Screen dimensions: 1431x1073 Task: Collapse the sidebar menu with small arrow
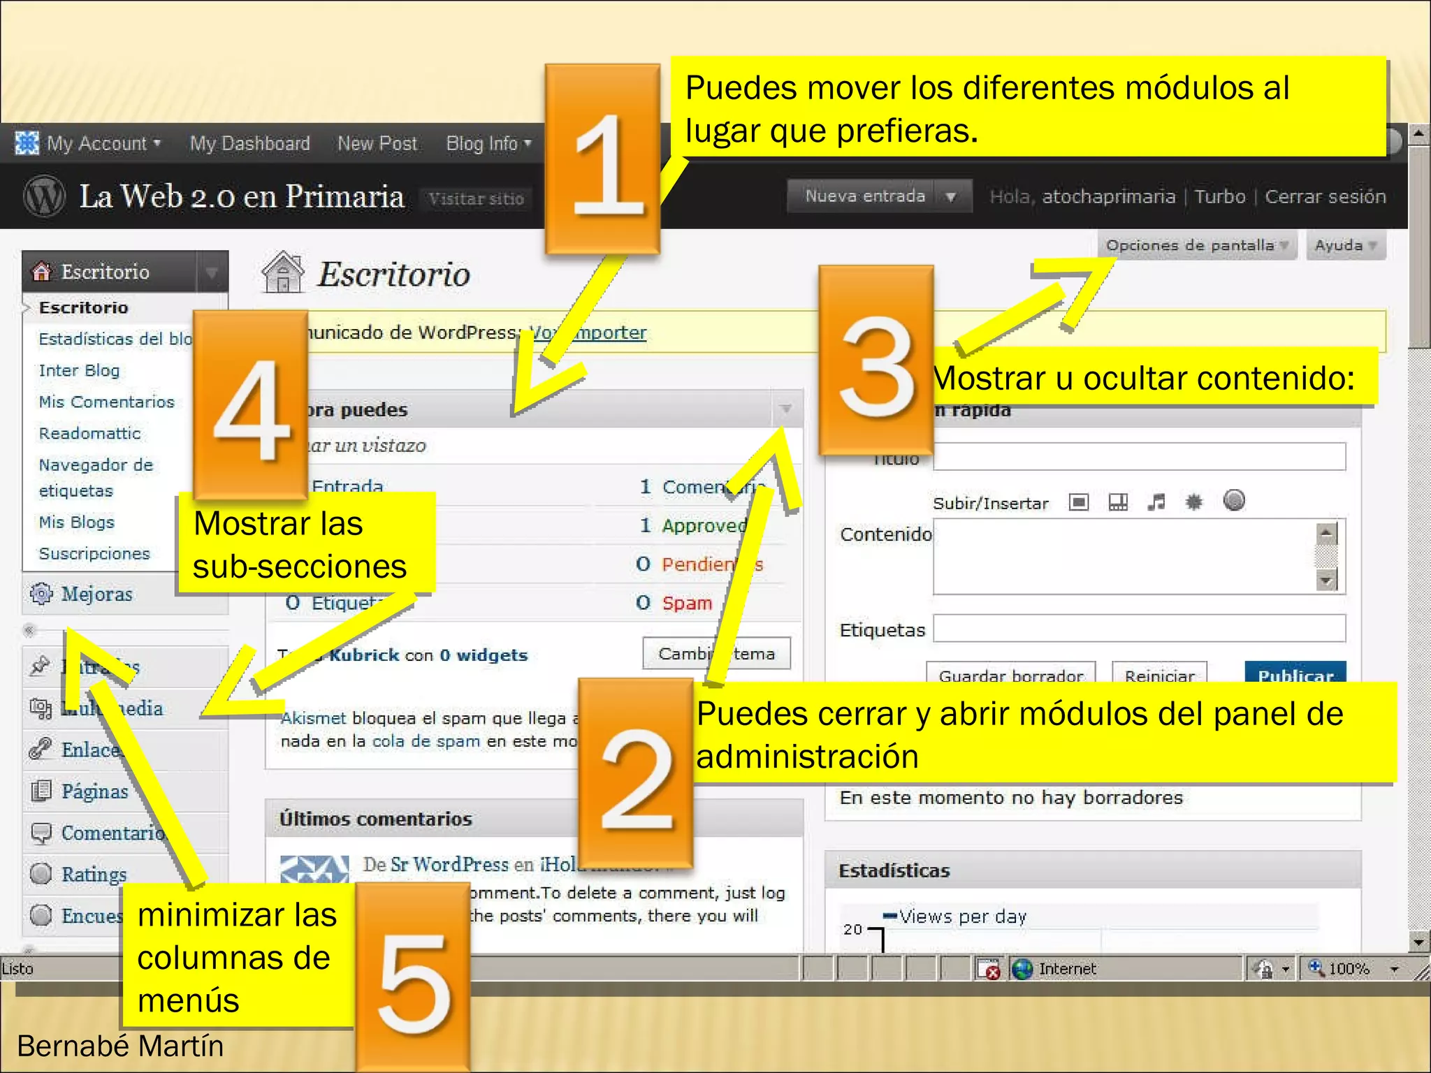click(29, 630)
